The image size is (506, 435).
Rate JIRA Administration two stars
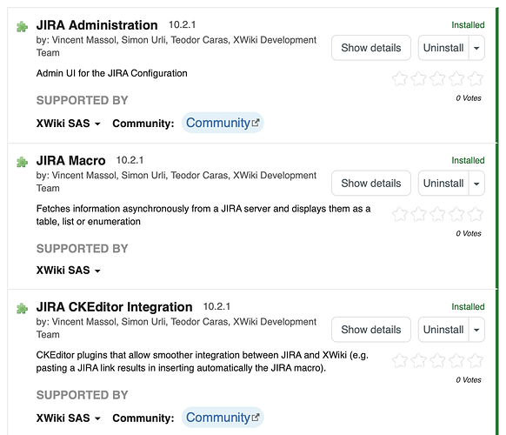point(418,79)
